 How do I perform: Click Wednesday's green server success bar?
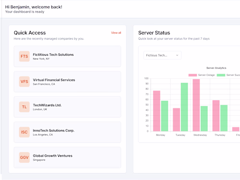pyautogui.click(x=204, y=119)
